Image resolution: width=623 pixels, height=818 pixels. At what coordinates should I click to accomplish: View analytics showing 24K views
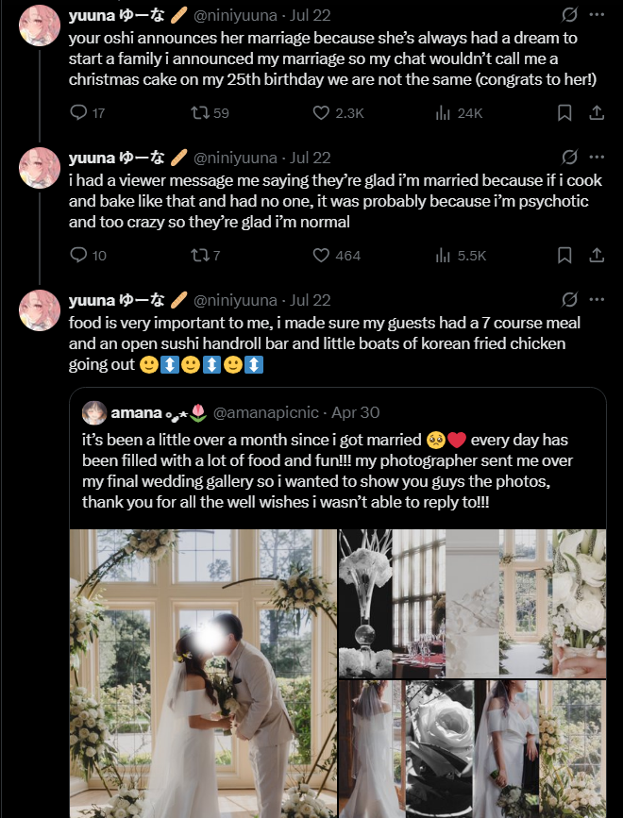pyautogui.click(x=444, y=113)
